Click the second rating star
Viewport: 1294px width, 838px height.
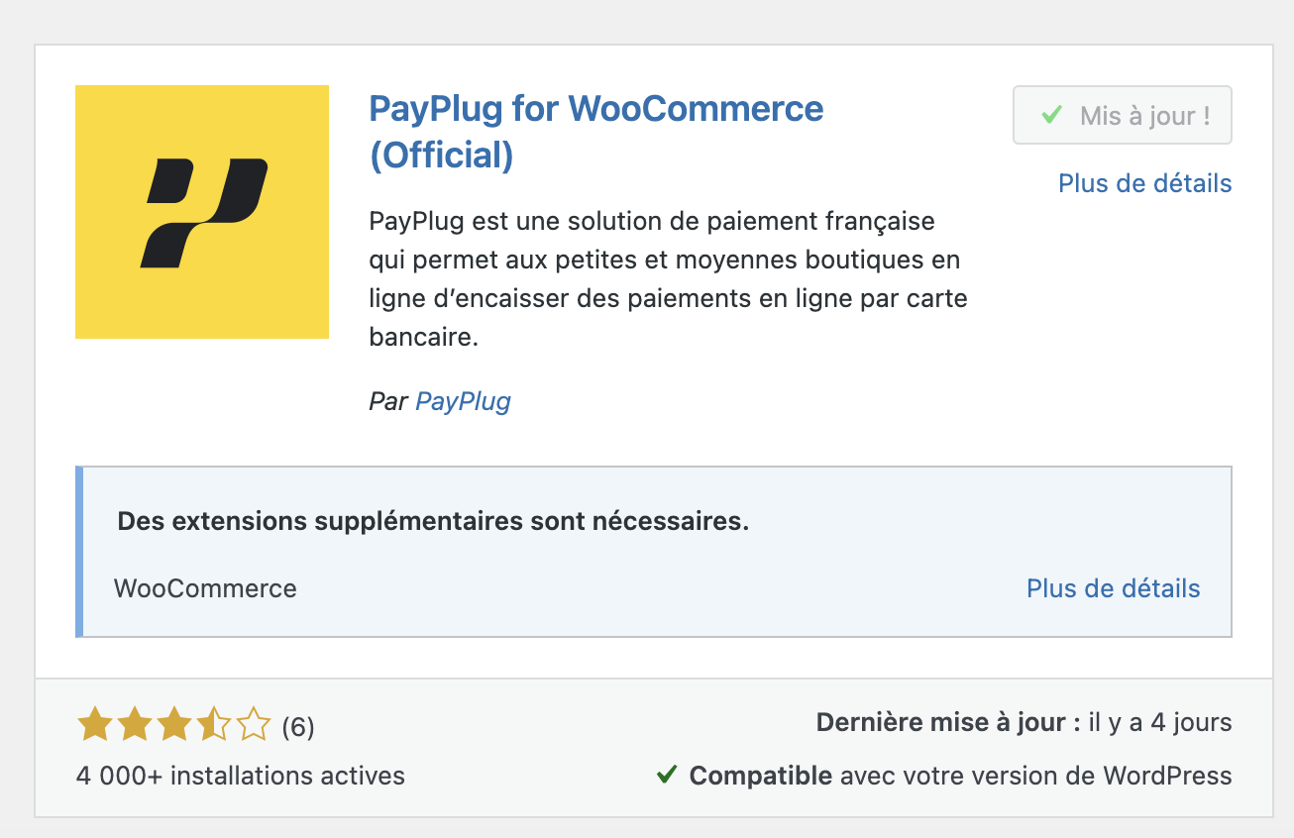click(135, 725)
